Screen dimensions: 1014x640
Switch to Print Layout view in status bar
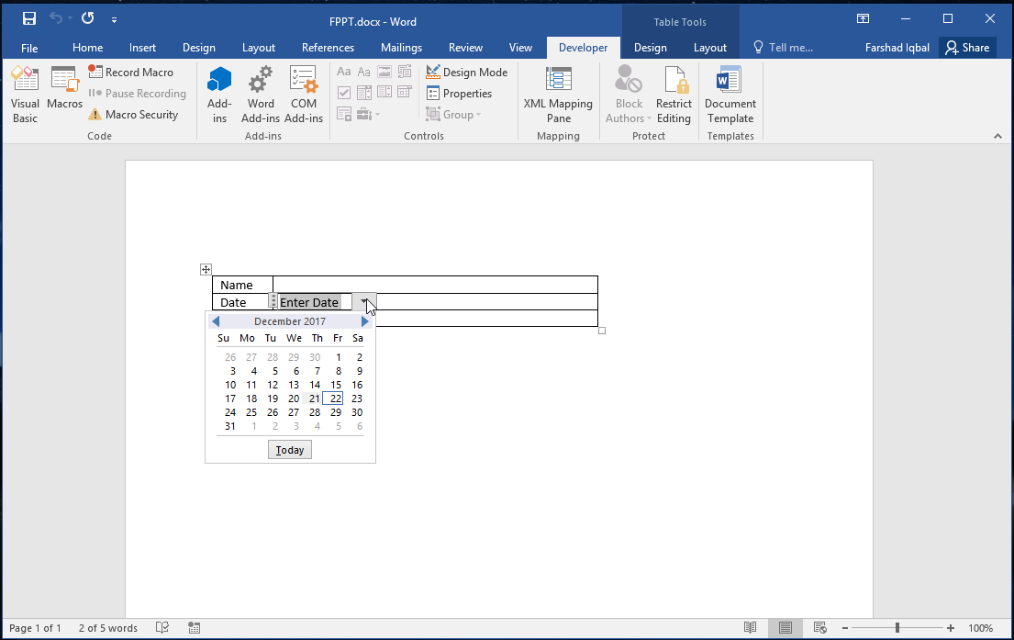click(785, 628)
